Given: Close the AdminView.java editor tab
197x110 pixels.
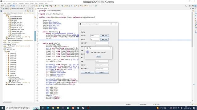Looking at the screenshot, I should (x=48, y=9).
